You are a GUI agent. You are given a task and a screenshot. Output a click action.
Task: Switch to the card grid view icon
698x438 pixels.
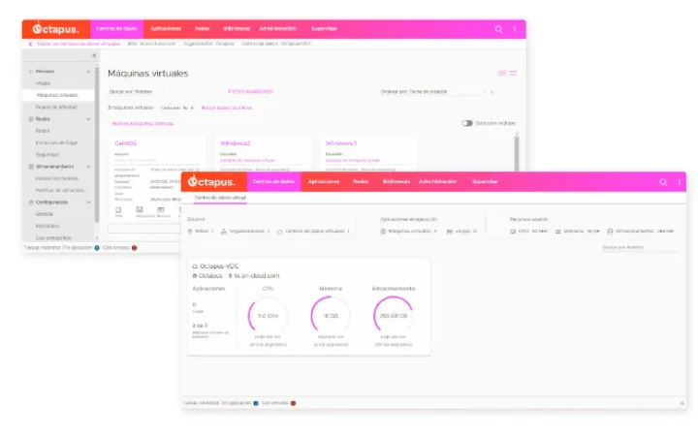click(501, 73)
